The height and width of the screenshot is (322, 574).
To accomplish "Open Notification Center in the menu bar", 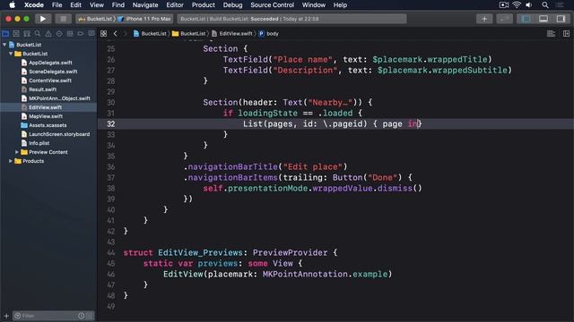I will tap(560, 5).
